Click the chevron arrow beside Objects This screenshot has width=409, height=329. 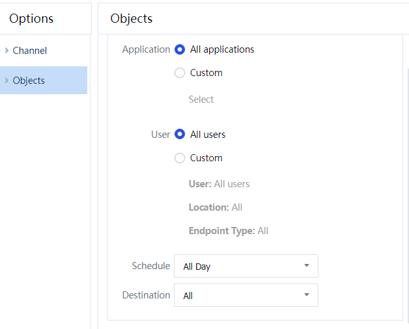pyautogui.click(x=7, y=81)
